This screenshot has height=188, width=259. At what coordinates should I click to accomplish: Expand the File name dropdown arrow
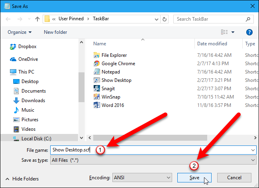click(253, 150)
